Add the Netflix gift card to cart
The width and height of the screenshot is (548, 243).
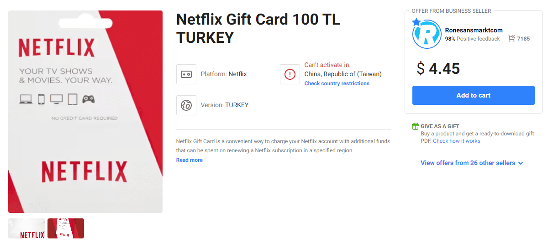point(473,95)
